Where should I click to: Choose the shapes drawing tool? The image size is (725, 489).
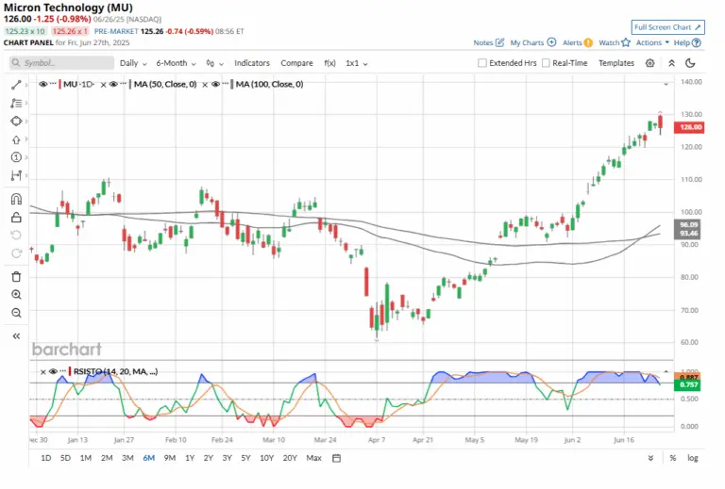click(x=16, y=122)
